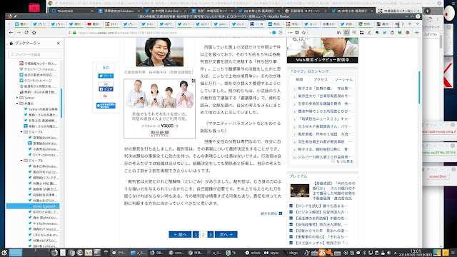Screen dimensions: 457x257
Task: Toggle reader view icon in the address bar
Action: 281,33
